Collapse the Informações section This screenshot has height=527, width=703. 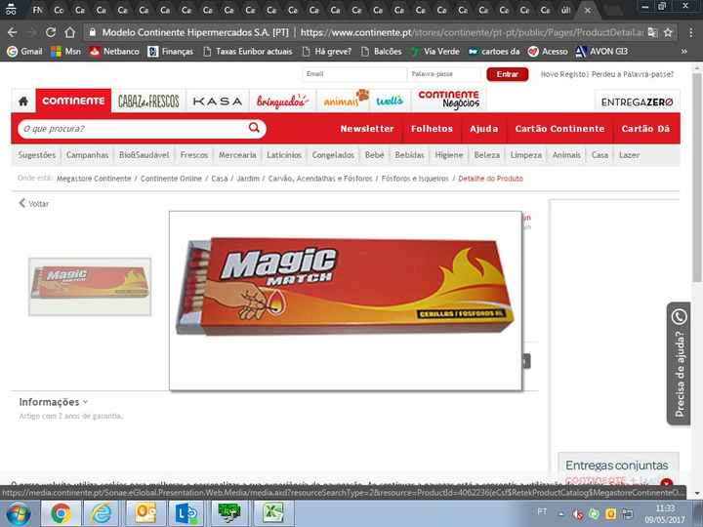pyautogui.click(x=53, y=402)
